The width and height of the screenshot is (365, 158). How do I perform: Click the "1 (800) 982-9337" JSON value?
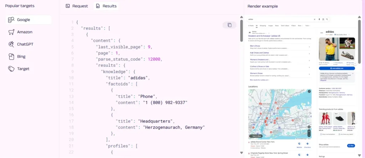165,102
